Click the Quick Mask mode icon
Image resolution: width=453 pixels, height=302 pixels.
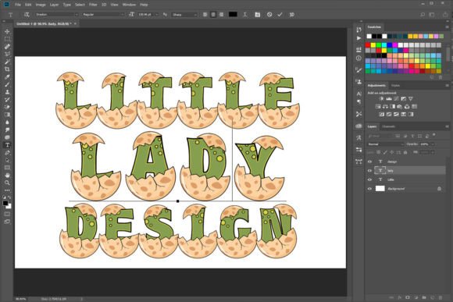tap(7, 214)
